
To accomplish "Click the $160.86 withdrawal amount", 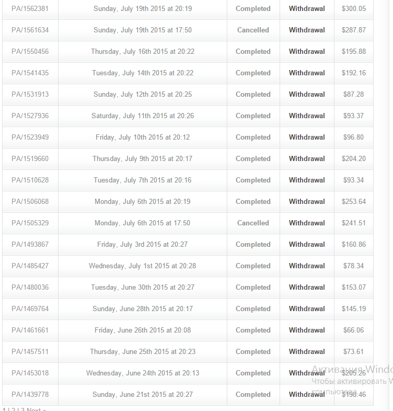I will tap(353, 244).
